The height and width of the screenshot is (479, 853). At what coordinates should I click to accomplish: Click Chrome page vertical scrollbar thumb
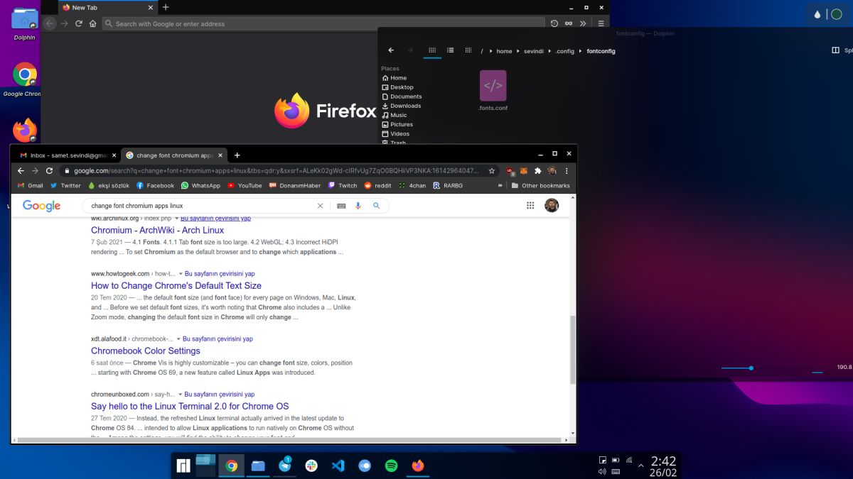(x=573, y=350)
